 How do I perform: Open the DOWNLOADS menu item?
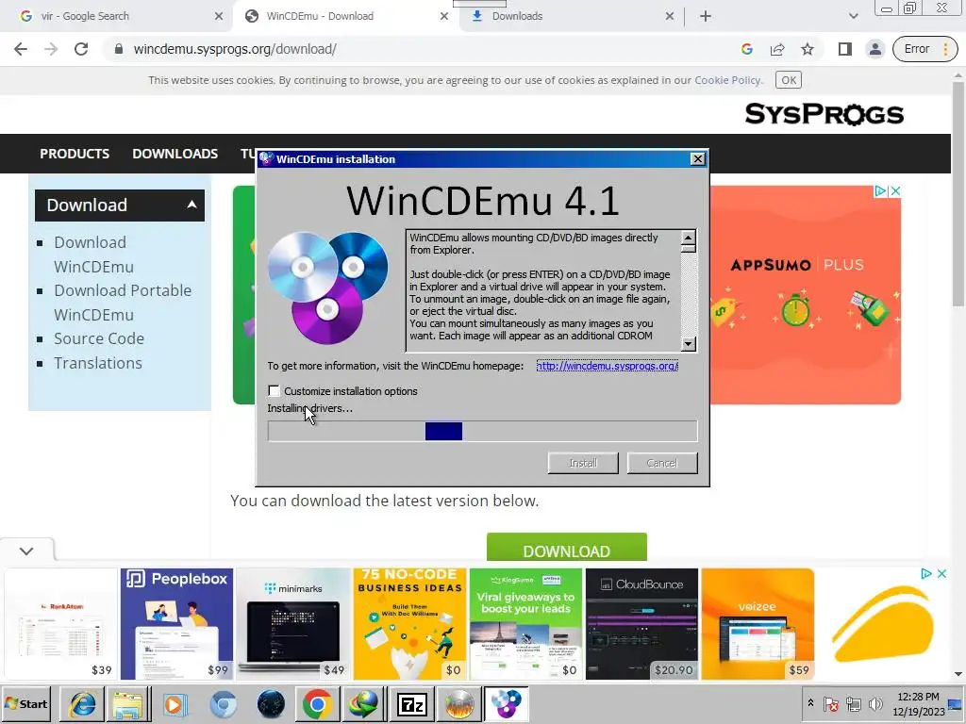click(x=175, y=154)
